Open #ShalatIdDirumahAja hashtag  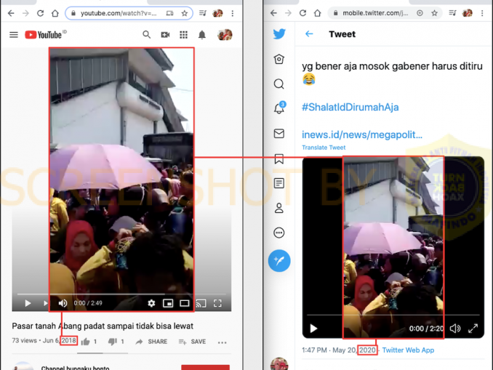[350, 107]
